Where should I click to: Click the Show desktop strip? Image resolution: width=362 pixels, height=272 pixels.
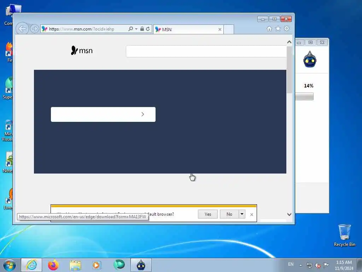tap(360, 265)
